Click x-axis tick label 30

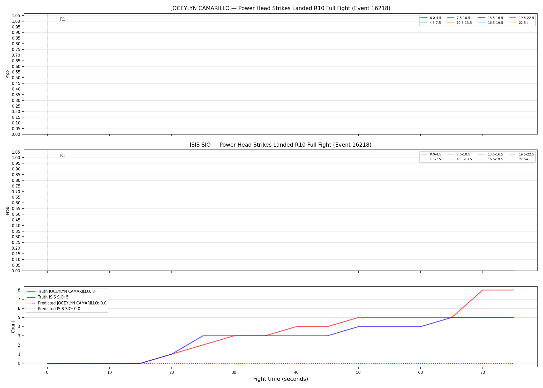[234, 372]
